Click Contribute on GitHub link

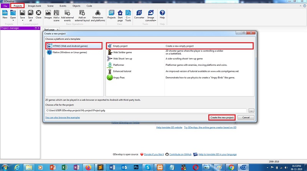[180, 155]
